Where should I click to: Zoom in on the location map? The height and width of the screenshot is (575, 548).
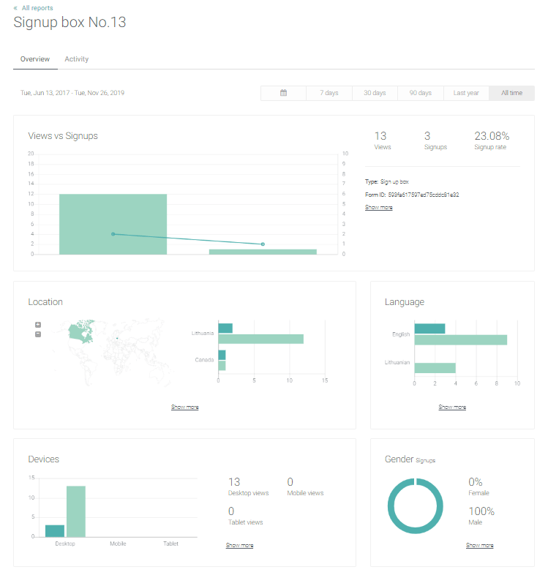pyautogui.click(x=38, y=325)
